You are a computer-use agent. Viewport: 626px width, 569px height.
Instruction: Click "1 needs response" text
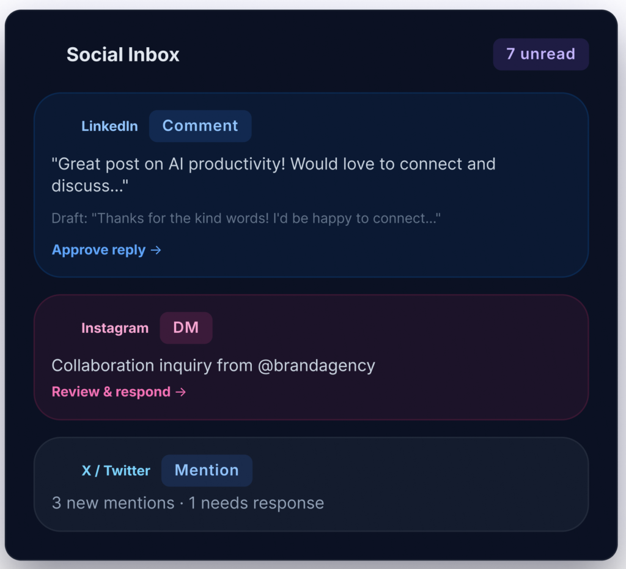click(x=256, y=504)
